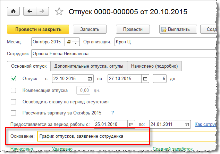The width and height of the screenshot is (220, 154).
Task: Open Начислено (подробно) tab
Action: (x=154, y=66)
